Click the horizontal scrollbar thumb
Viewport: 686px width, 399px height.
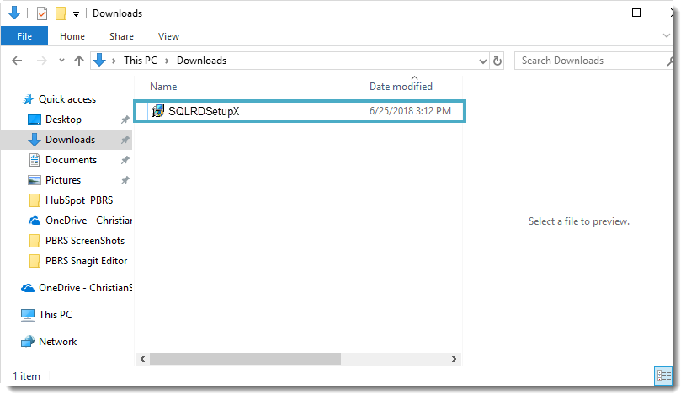(x=245, y=359)
